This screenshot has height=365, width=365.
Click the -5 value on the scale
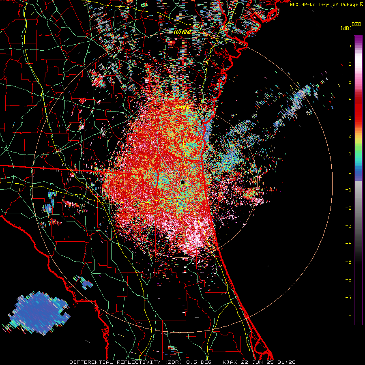click(348, 262)
